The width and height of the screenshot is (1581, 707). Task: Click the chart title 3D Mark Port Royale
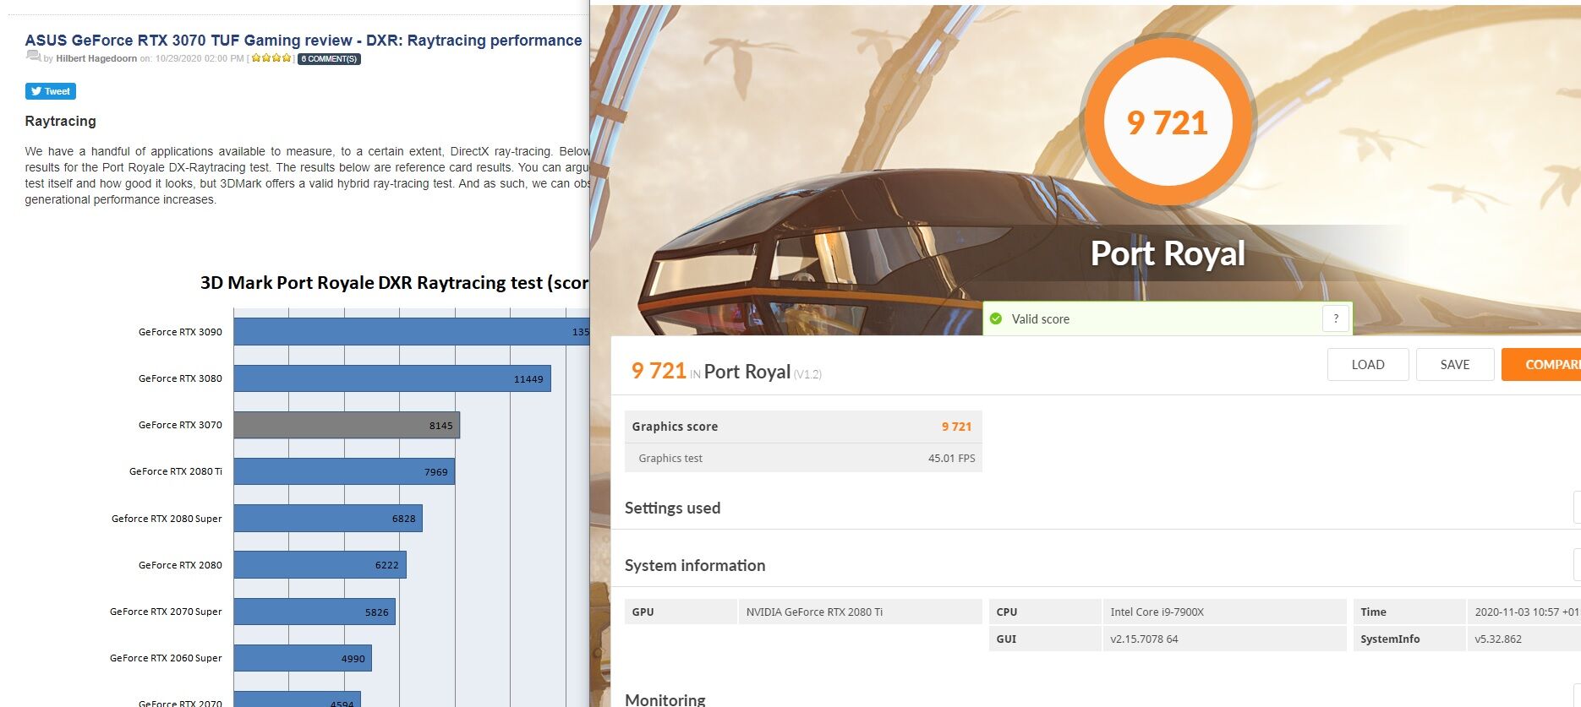pos(394,283)
